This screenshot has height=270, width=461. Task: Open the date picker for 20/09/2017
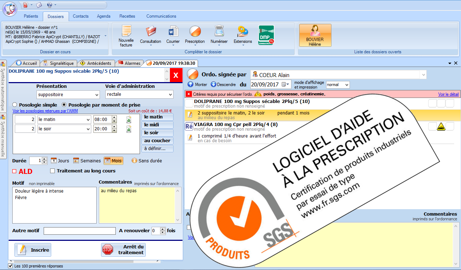click(286, 85)
